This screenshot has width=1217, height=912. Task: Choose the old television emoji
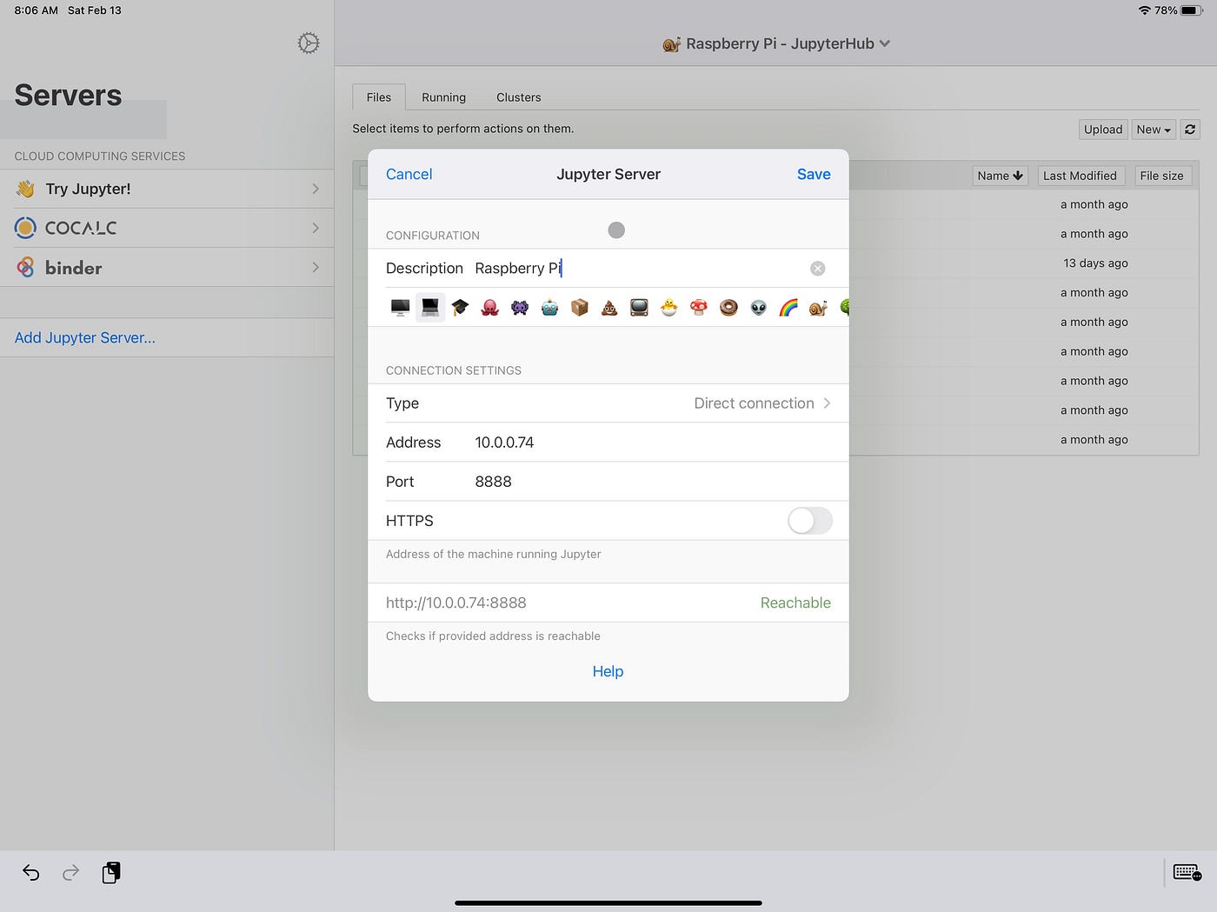click(639, 307)
